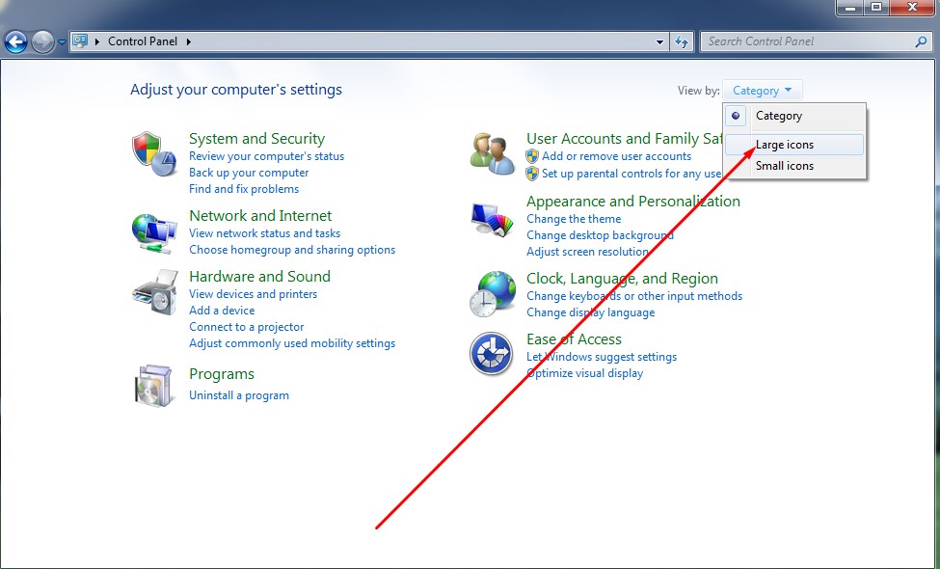The width and height of the screenshot is (940, 569).
Task: Open the View by Category dropdown
Action: click(762, 91)
